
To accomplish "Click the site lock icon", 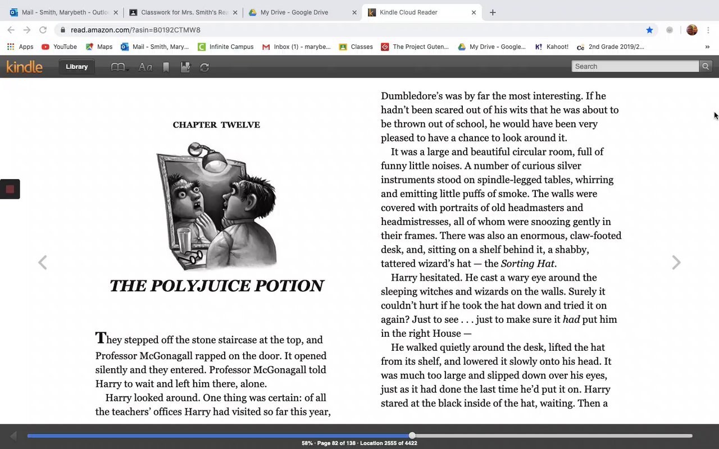I will tap(62, 30).
